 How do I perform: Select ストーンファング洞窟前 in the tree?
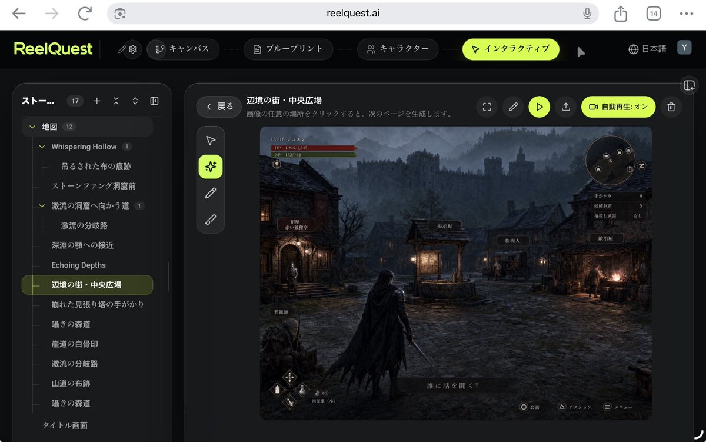(x=94, y=186)
